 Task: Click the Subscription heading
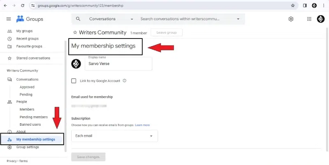(x=81, y=118)
